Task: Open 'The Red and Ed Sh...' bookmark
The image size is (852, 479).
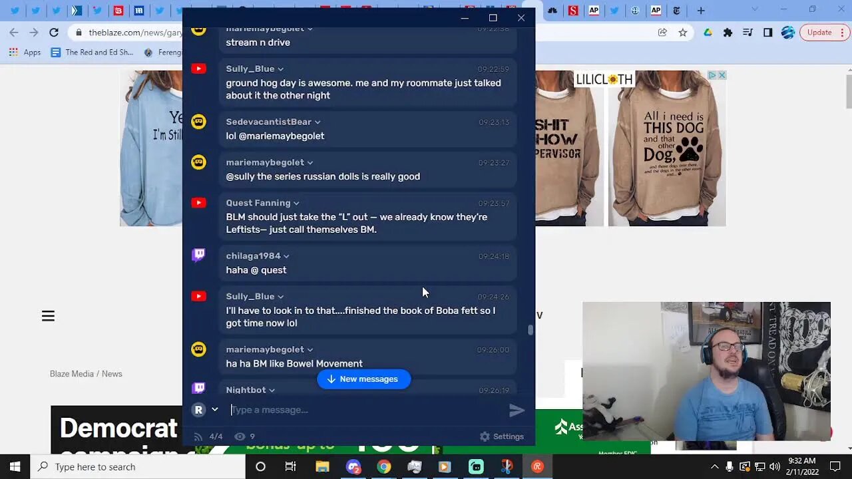Action: tap(93, 53)
